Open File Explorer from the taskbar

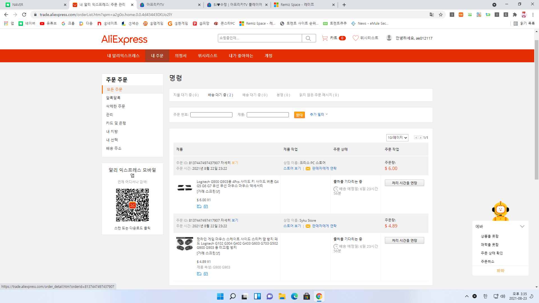pos(282,296)
